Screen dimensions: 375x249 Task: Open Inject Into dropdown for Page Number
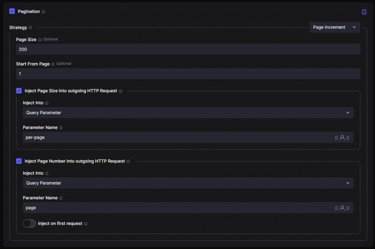pyautogui.click(x=188, y=183)
